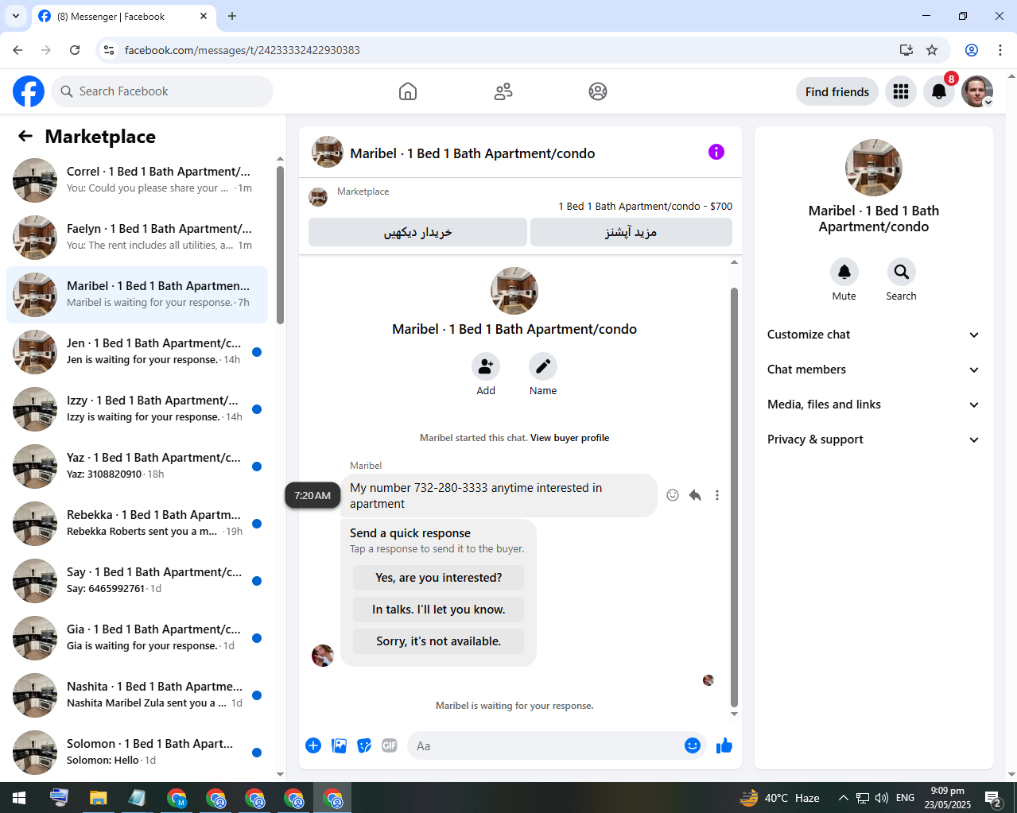This screenshot has width=1017, height=813.
Task: Reload the page in the browser
Action: [x=75, y=50]
